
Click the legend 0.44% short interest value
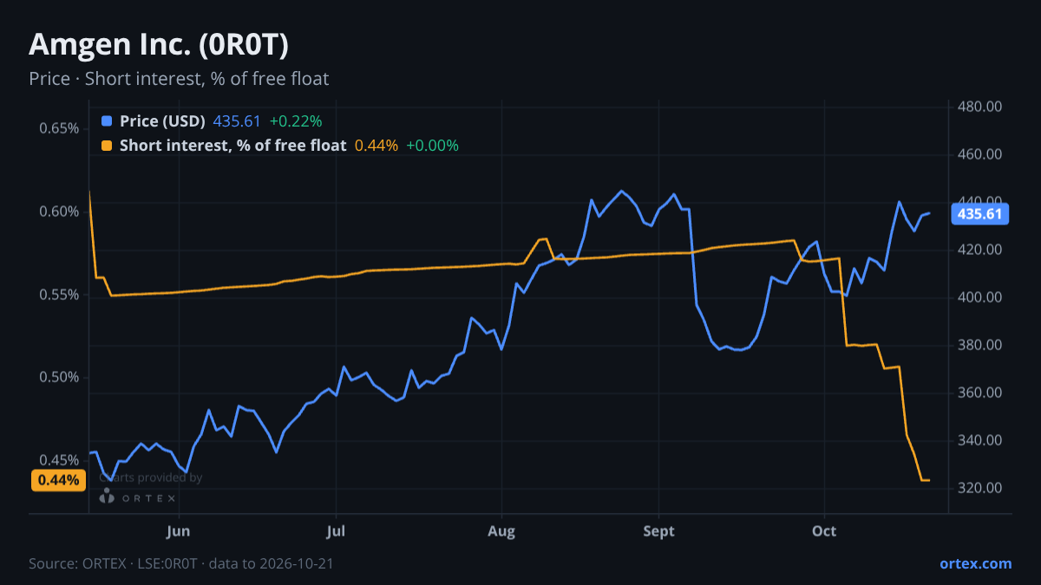pyautogui.click(x=376, y=146)
